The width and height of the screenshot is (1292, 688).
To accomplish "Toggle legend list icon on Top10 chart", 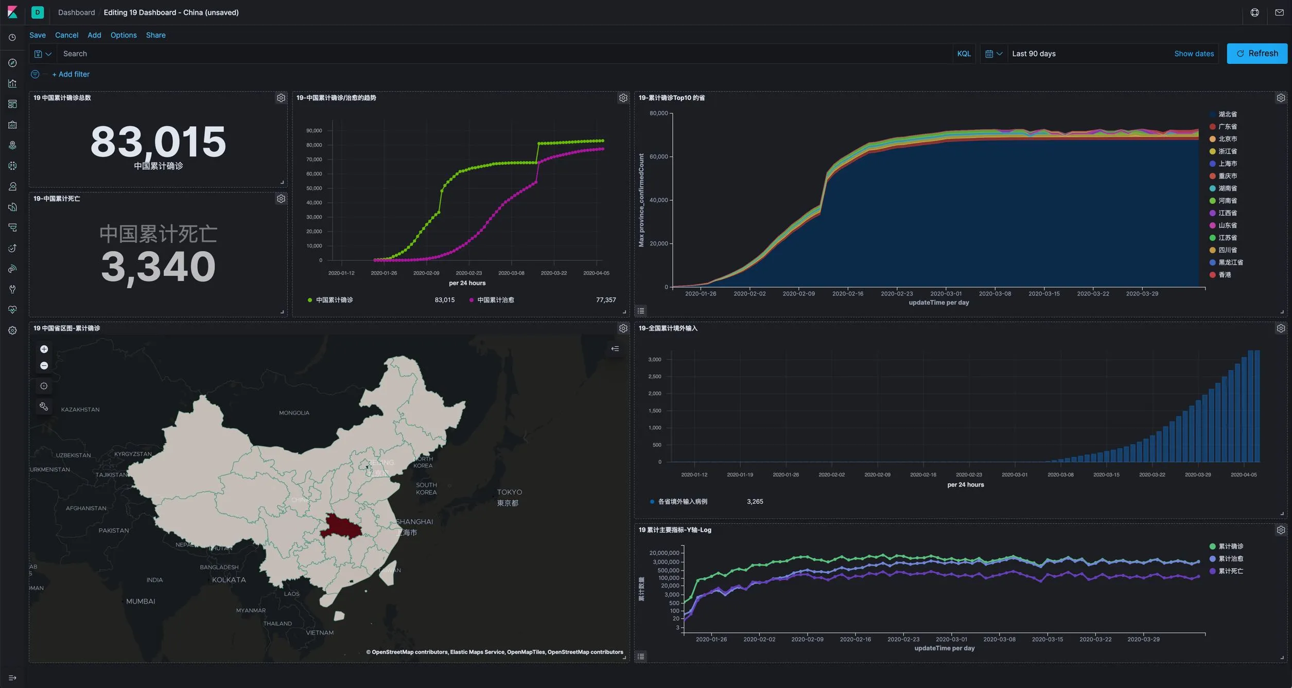I will click(641, 310).
